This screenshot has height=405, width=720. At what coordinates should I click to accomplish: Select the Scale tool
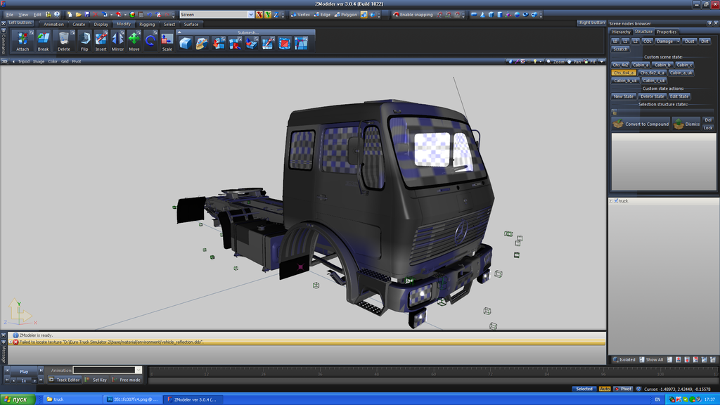(167, 41)
